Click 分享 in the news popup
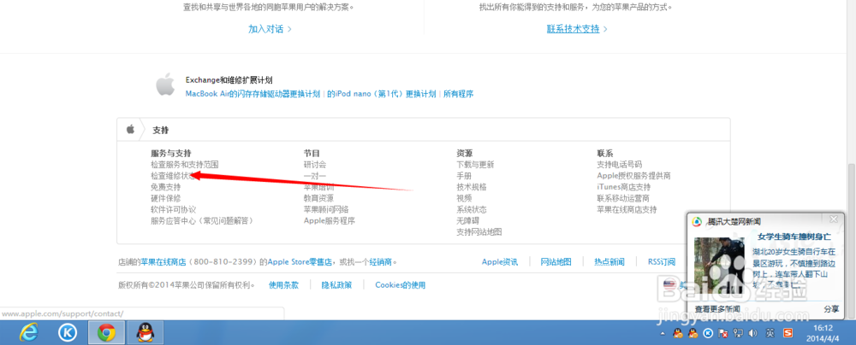Viewport: 856px width, 345px height. point(831,309)
